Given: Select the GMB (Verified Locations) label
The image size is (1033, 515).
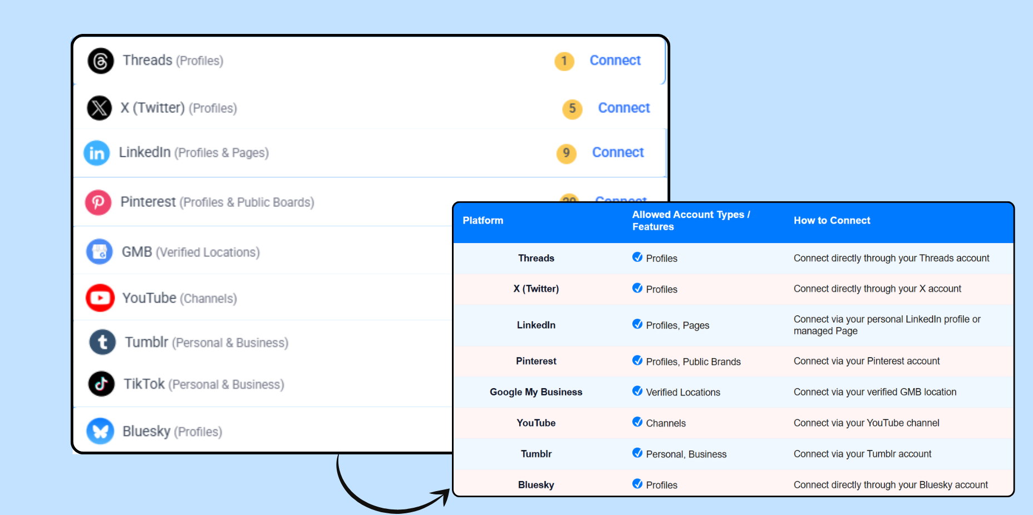Looking at the screenshot, I should (x=191, y=252).
